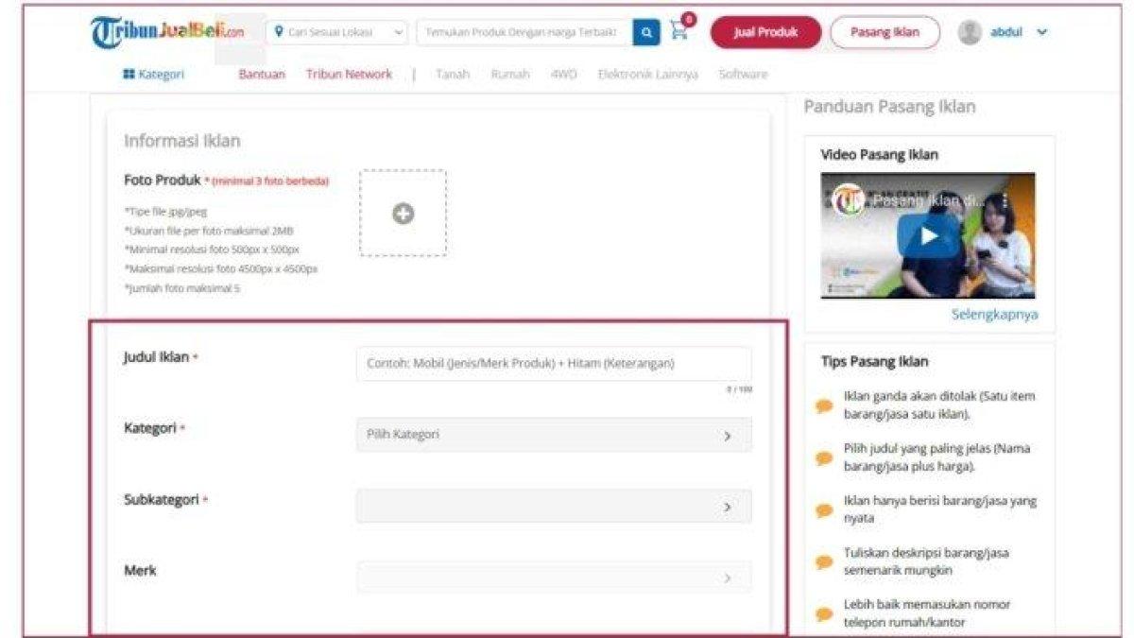Click the Pasang Iklan button
The height and width of the screenshot is (638, 1134).
[885, 31]
